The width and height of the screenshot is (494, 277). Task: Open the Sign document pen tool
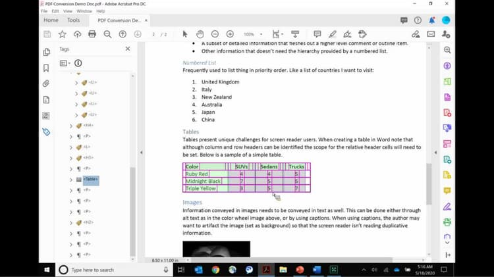pyautogui.click(x=347, y=34)
